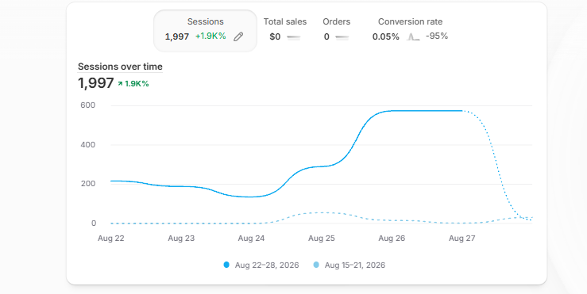This screenshot has height=294, width=587.
Task: Click the Orders sparkline bar
Action: point(342,37)
